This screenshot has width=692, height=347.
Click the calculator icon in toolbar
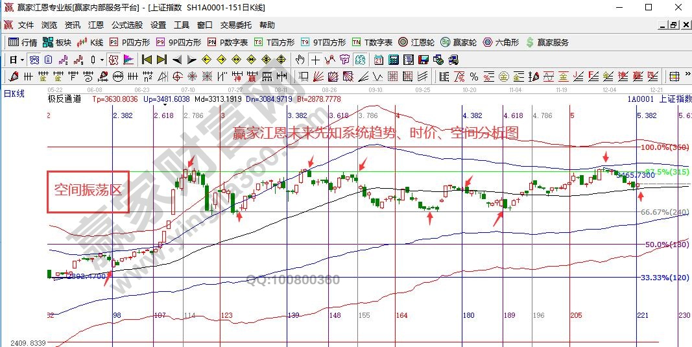click(x=394, y=60)
